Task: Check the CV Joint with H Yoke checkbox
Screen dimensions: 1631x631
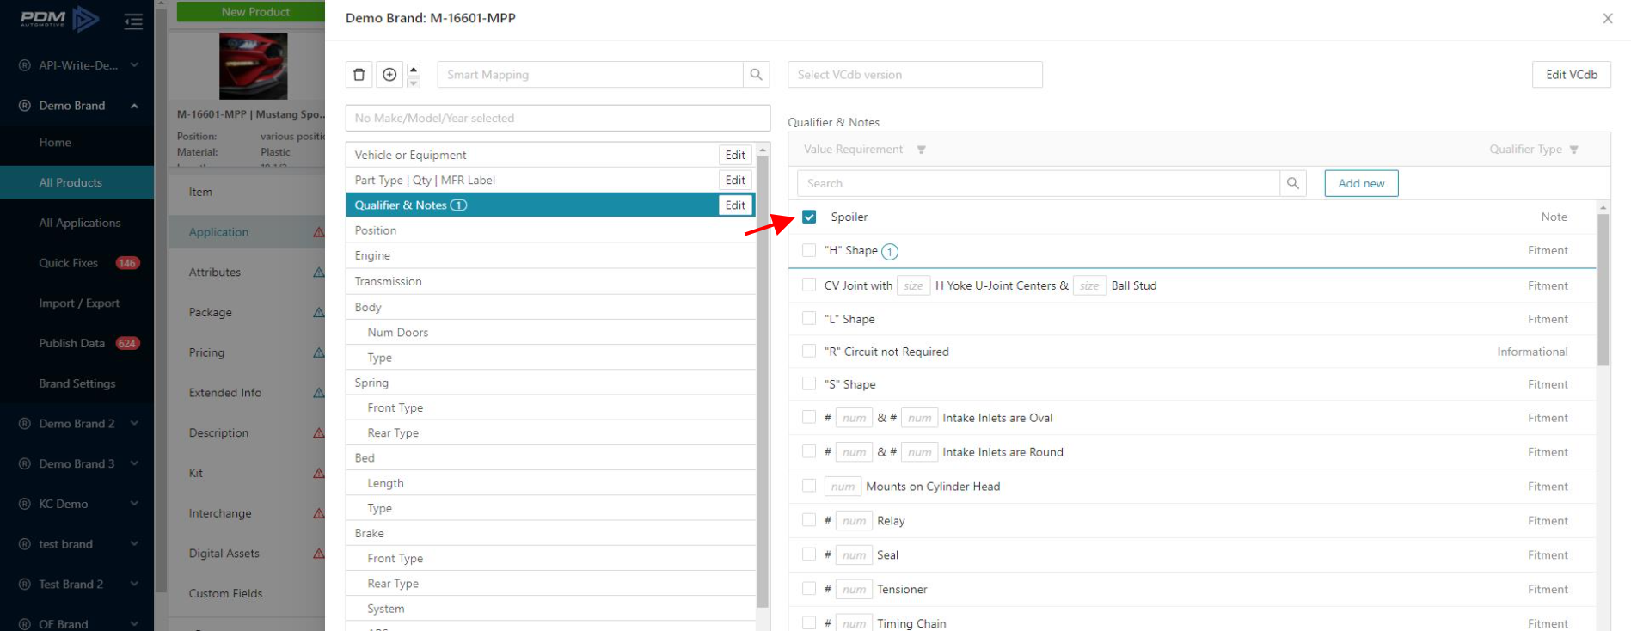Action: pos(809,285)
